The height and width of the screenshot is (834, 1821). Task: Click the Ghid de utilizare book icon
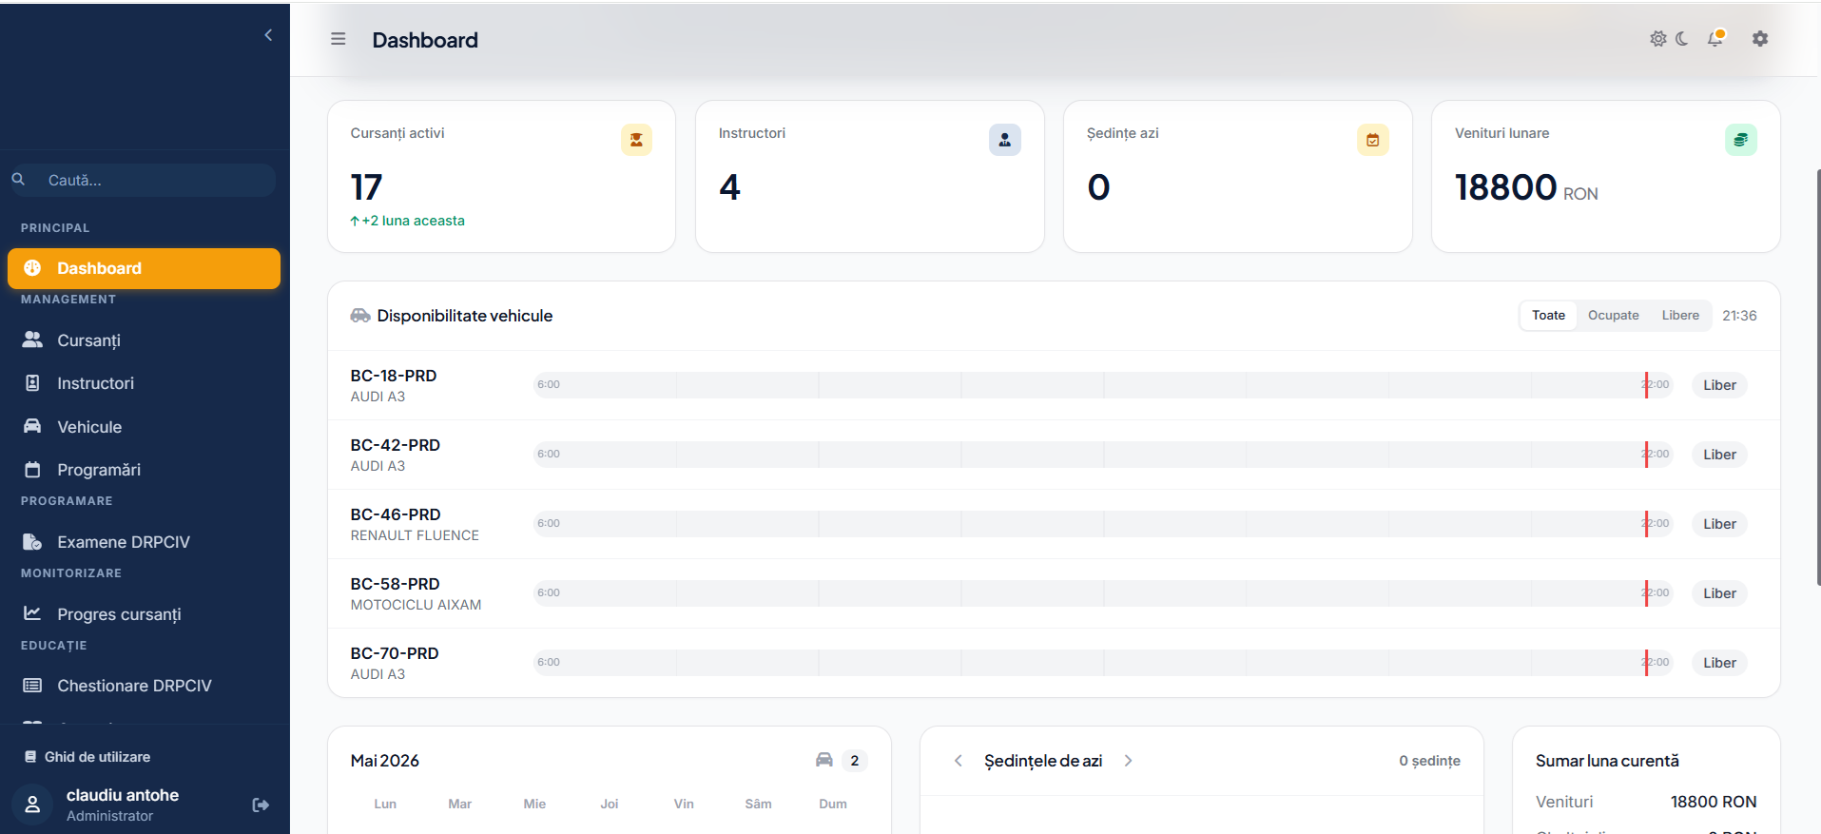click(30, 757)
